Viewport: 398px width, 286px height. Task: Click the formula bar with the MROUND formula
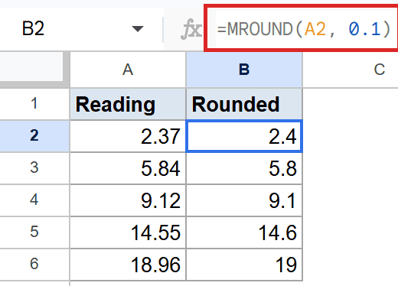[303, 28]
